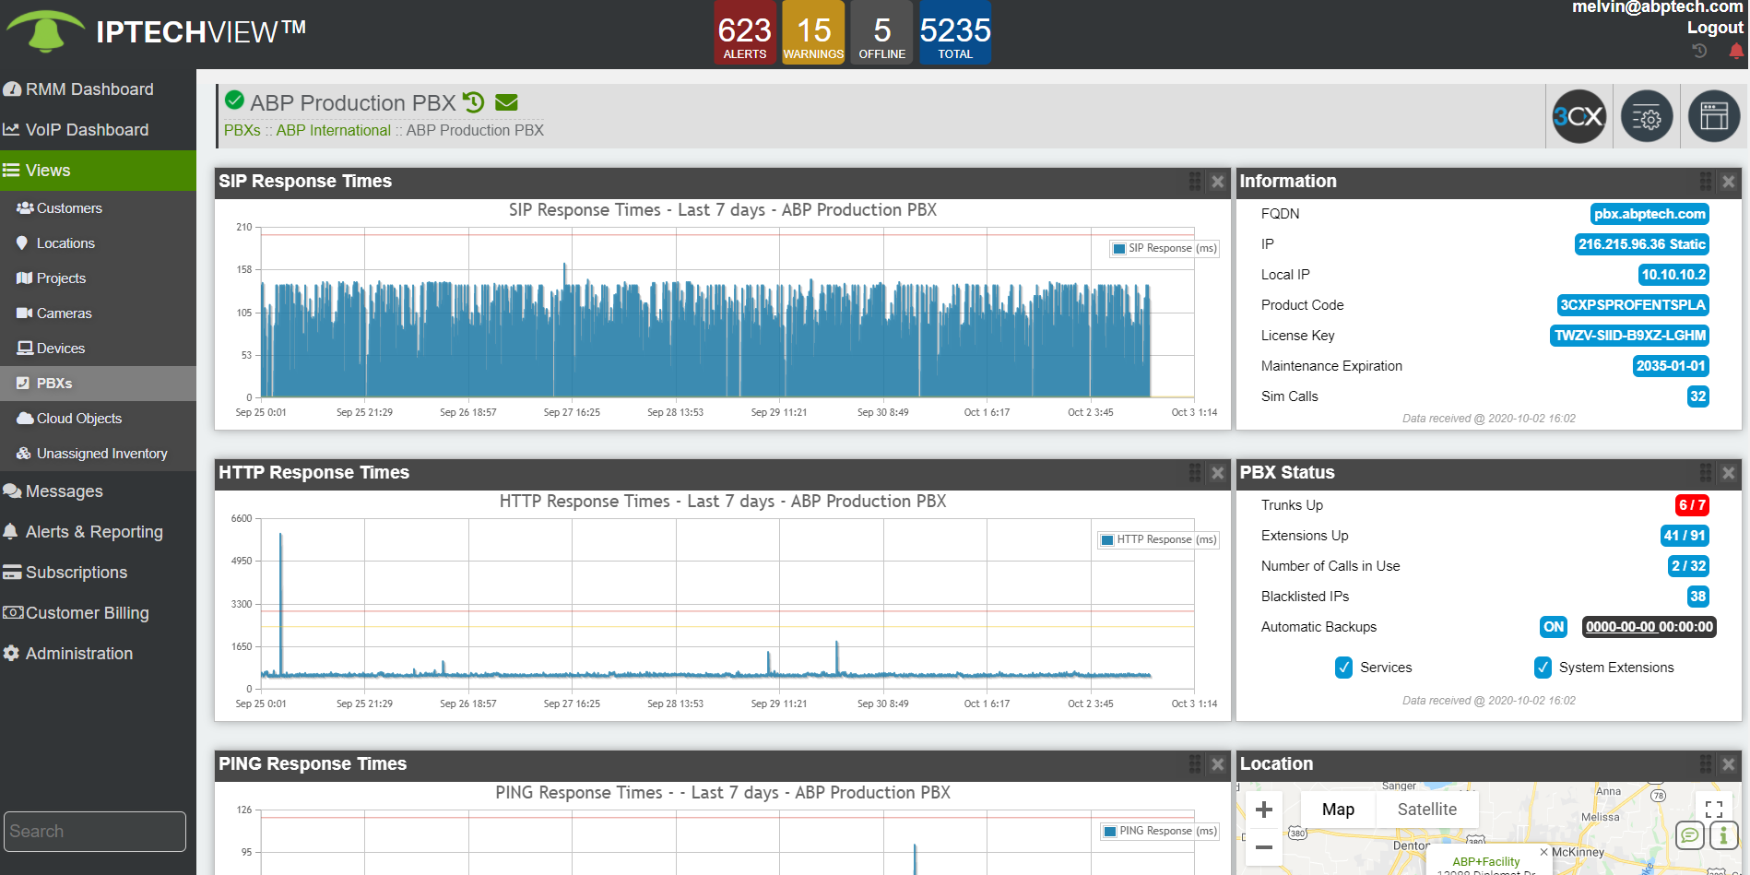This screenshot has height=875, width=1750.
Task: Expand the Administration section
Action: pos(98,654)
